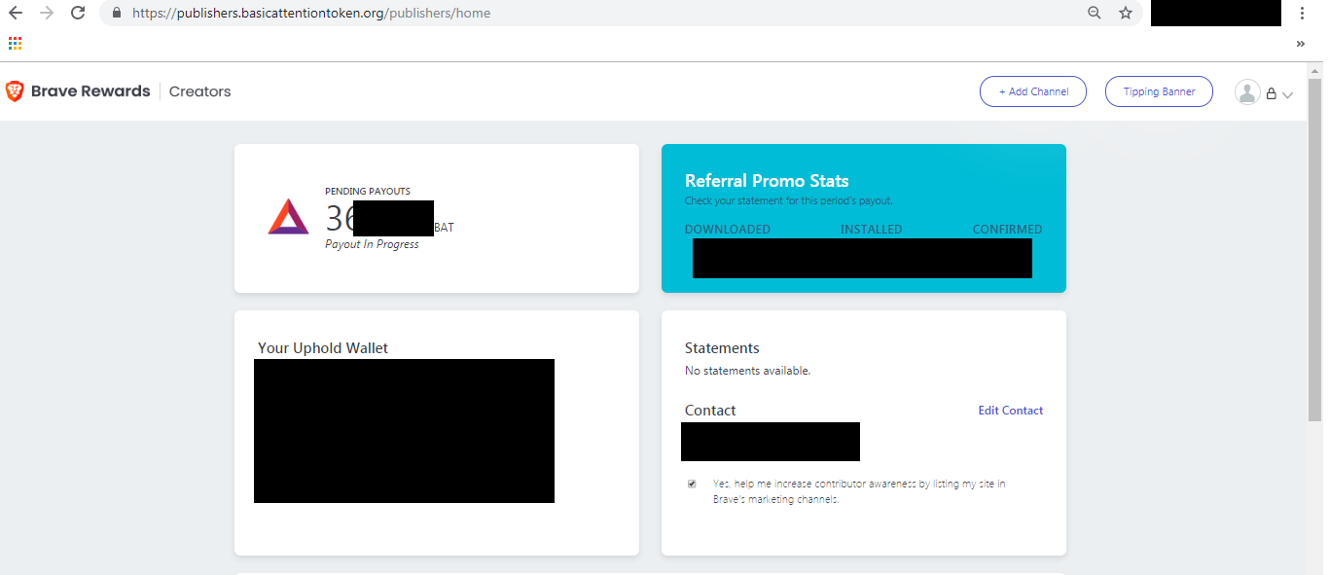Open Edit Contact link

coord(1010,411)
